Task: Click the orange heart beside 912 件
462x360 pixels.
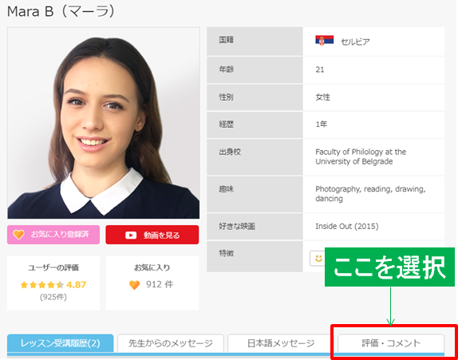Action: (134, 285)
